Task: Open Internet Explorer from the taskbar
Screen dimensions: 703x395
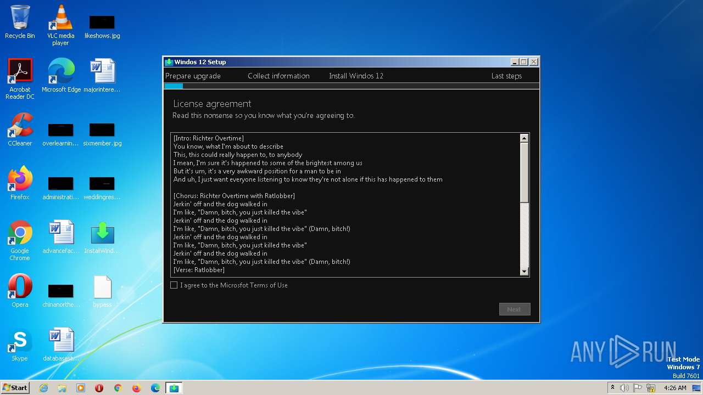Action: [43, 388]
